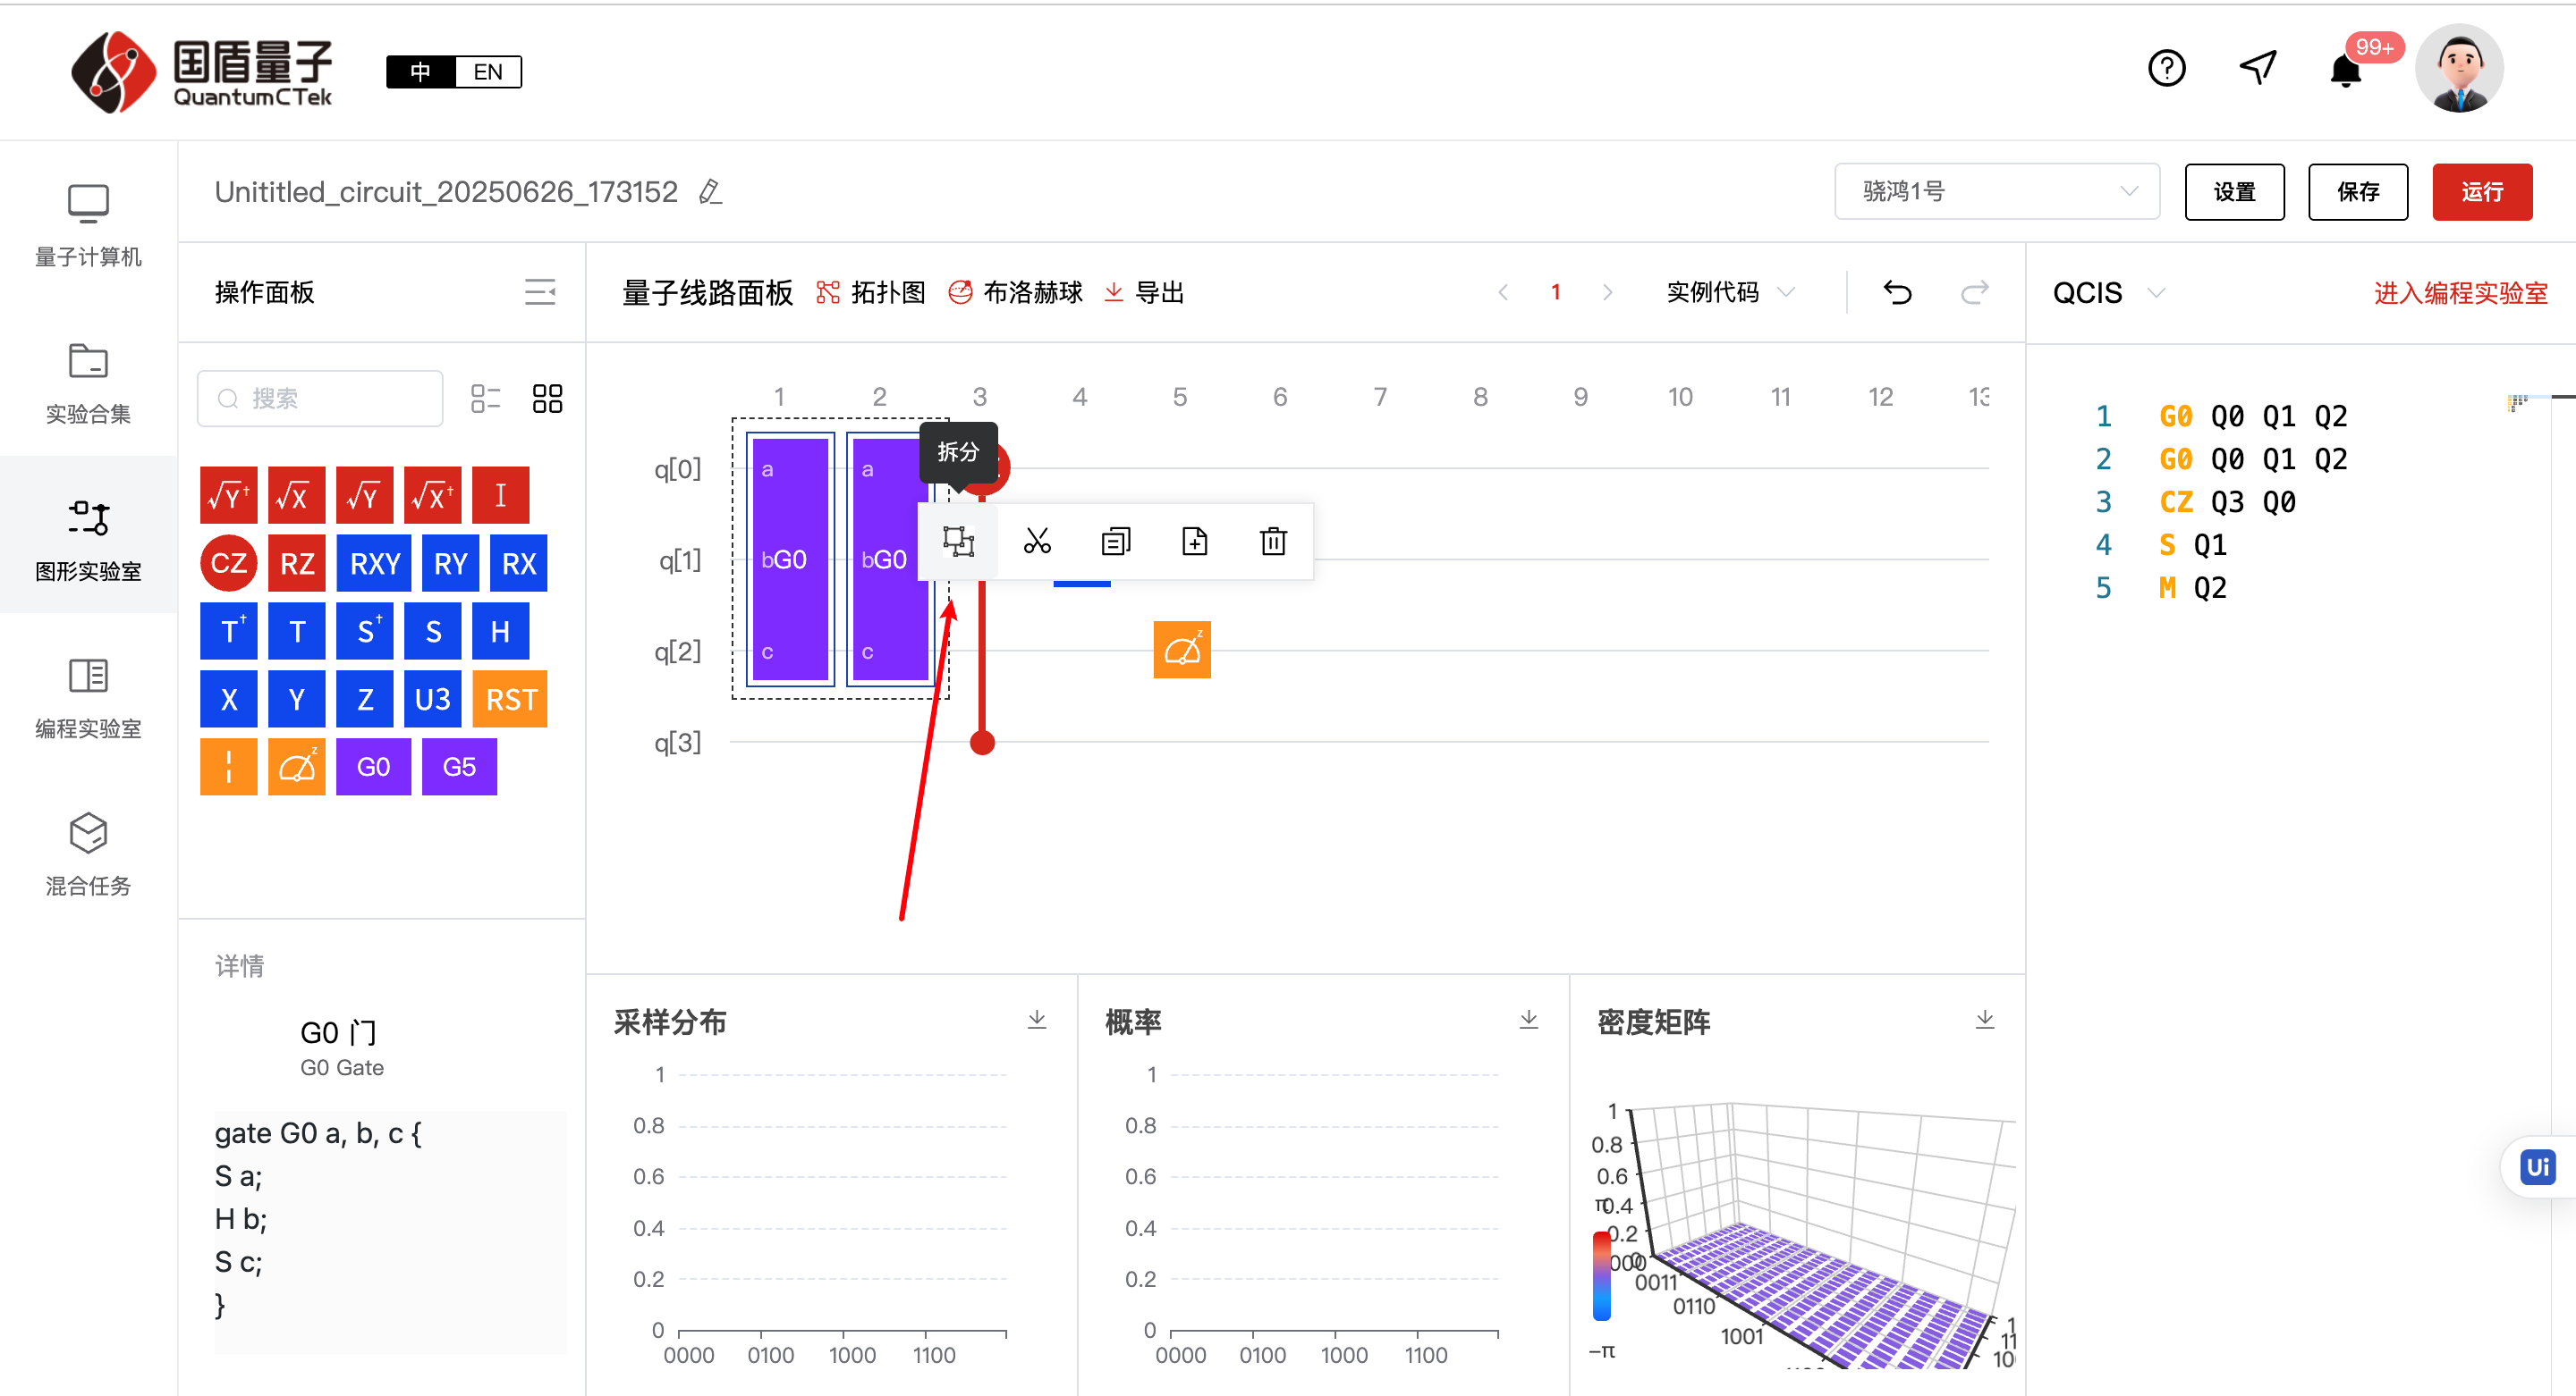Screen dimensions: 2576x1396
Task: Switch language to EN
Action: coord(488,72)
